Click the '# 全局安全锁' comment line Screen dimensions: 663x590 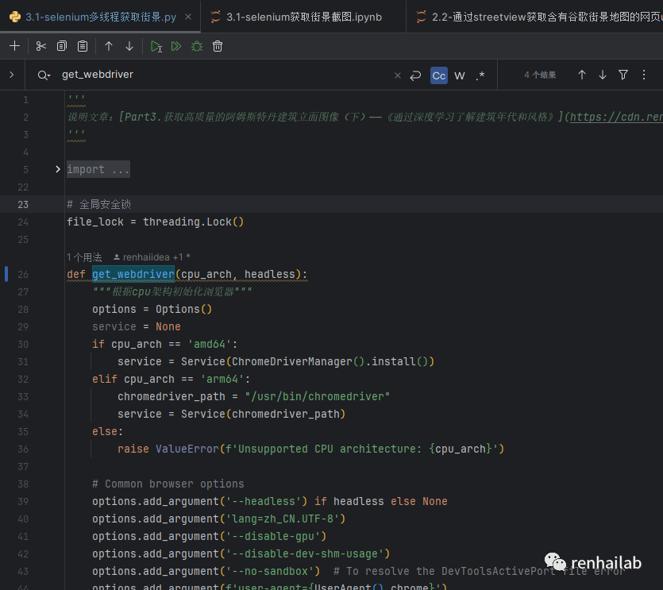click(99, 204)
